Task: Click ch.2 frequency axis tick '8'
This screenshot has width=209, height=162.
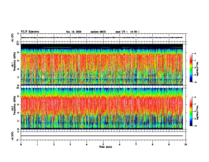Action: [18, 96]
